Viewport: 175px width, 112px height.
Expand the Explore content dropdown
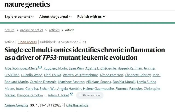click(x=19, y=17)
